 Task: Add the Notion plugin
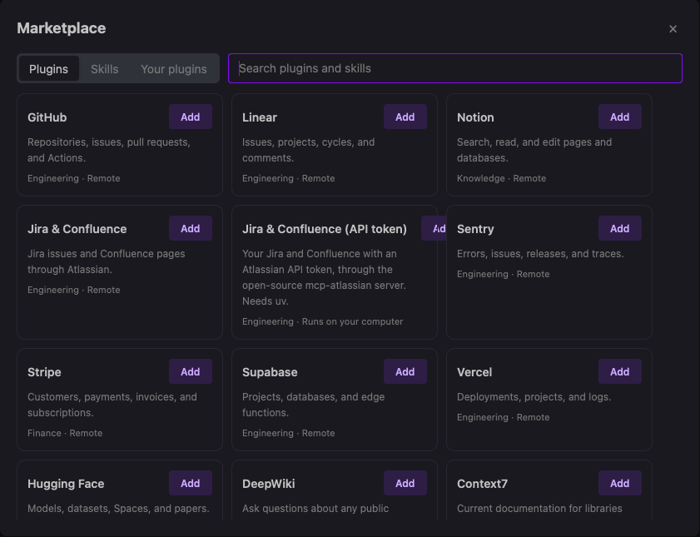click(x=619, y=117)
